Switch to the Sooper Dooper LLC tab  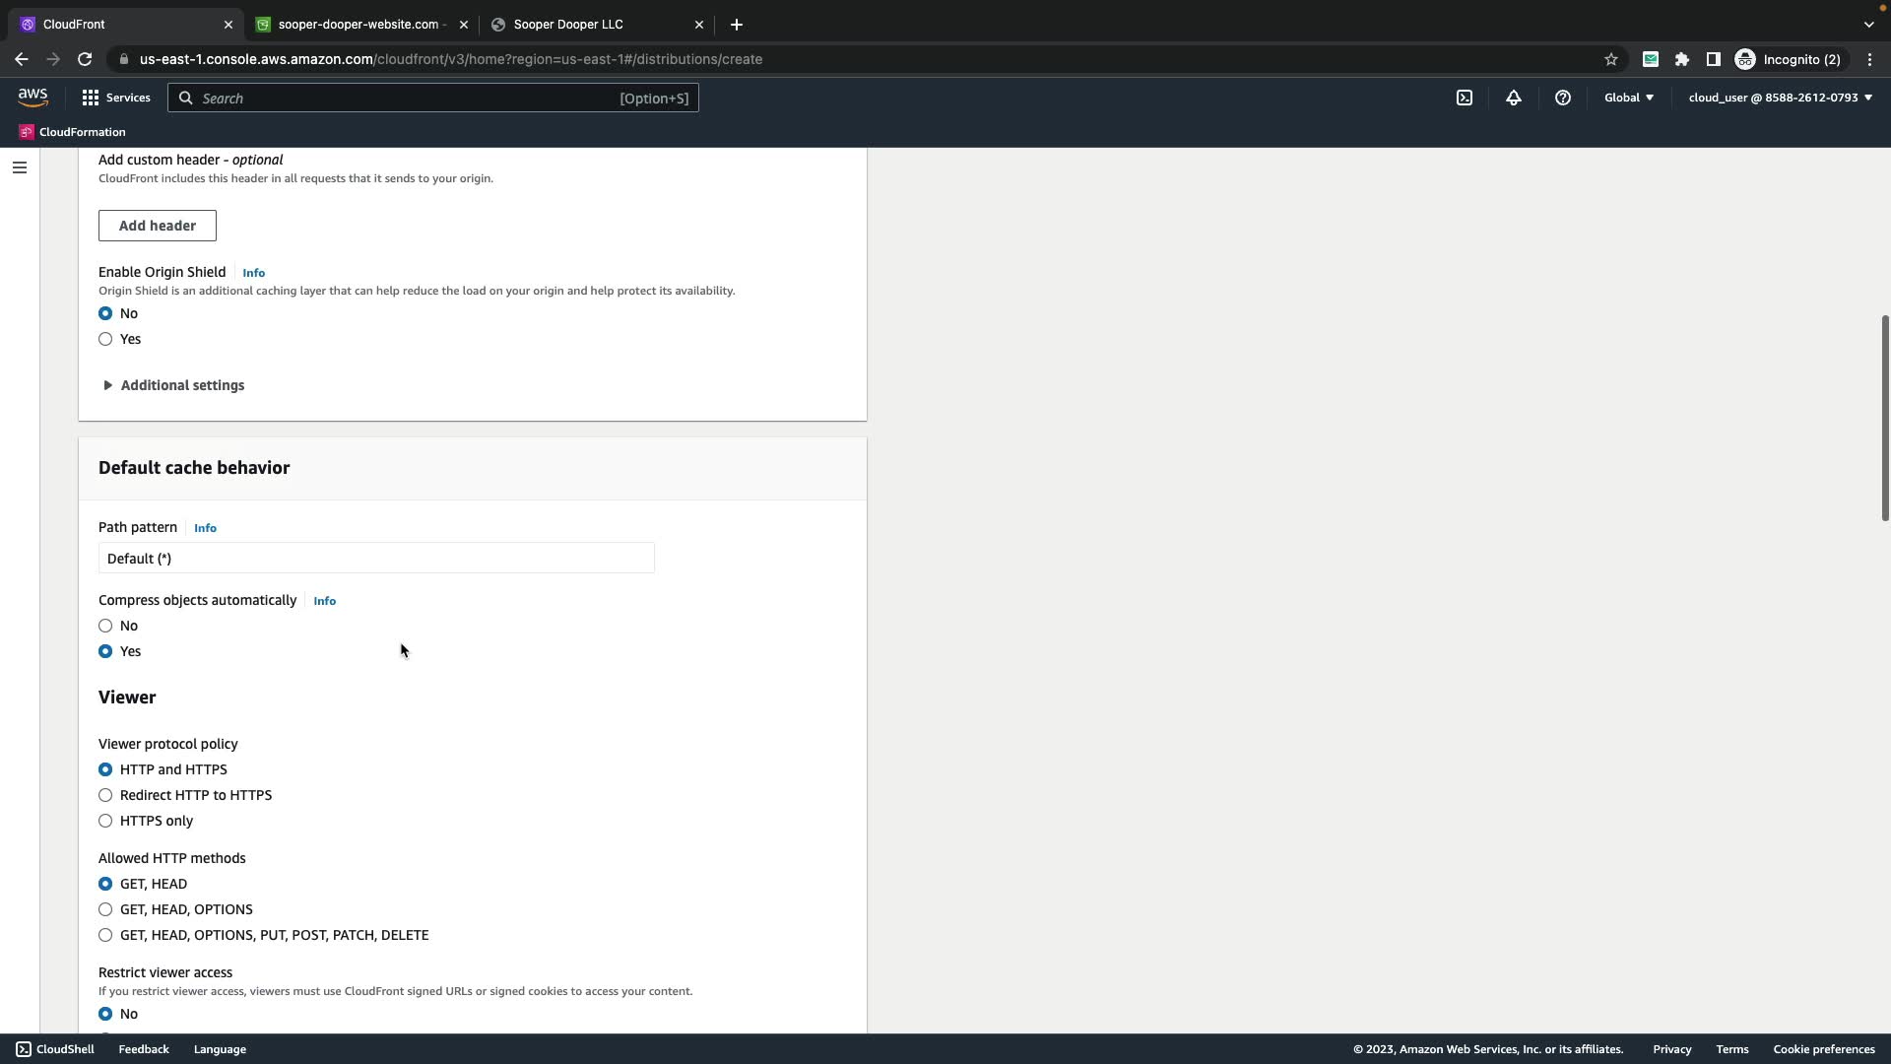point(568,25)
